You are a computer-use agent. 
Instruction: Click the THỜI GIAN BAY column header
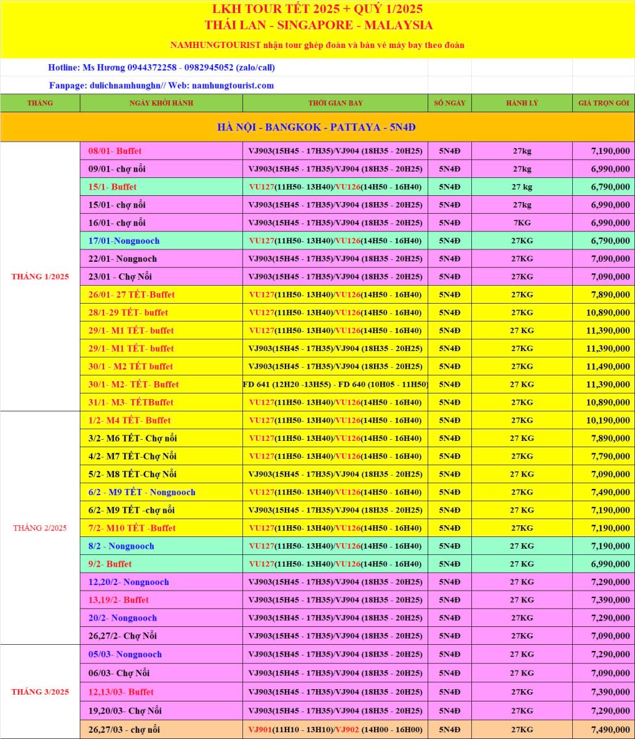(335, 103)
